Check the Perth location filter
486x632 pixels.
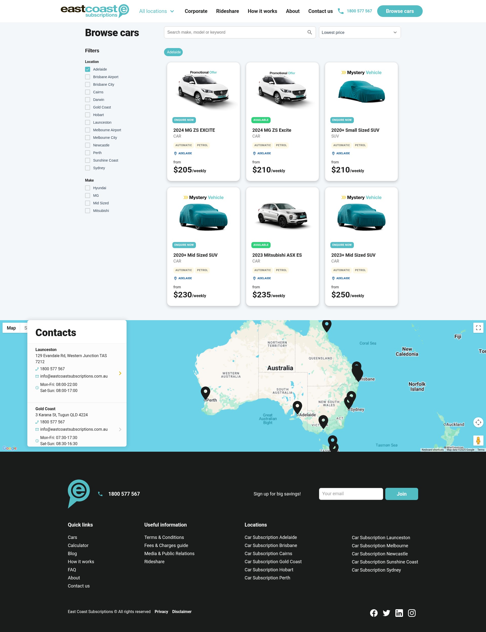88,153
